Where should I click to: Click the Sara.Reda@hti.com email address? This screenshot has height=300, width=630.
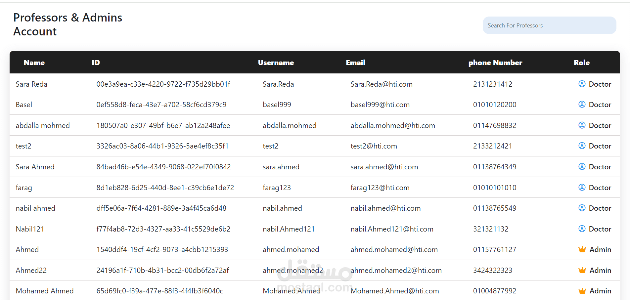tap(381, 84)
